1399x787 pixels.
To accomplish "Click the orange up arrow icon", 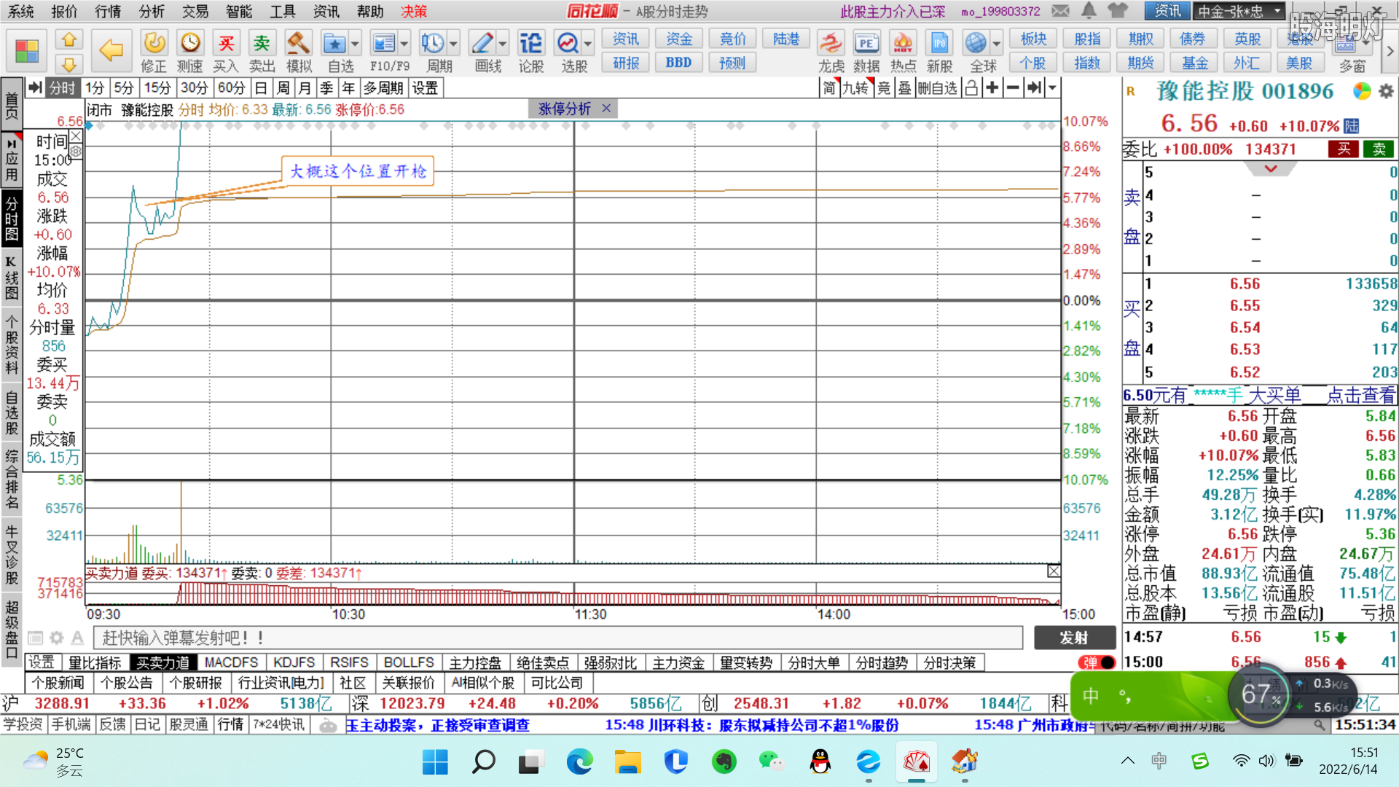I will [69, 39].
